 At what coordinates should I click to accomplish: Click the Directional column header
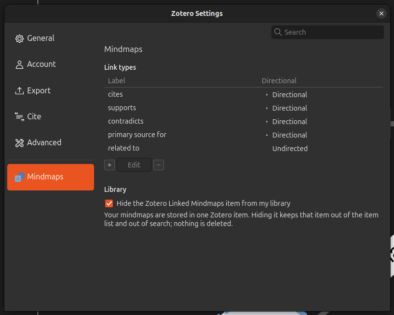(279, 81)
